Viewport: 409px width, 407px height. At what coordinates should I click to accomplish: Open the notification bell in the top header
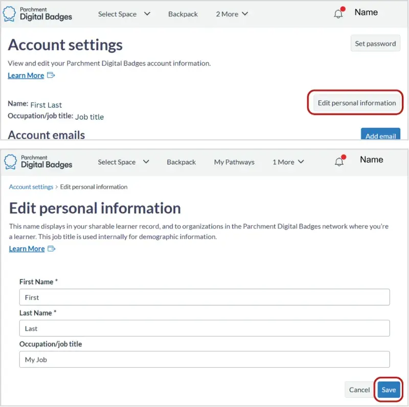coord(338,13)
